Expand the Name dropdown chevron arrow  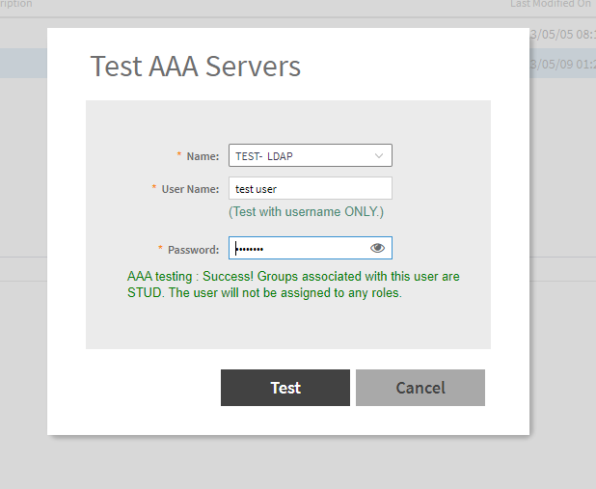pos(378,155)
